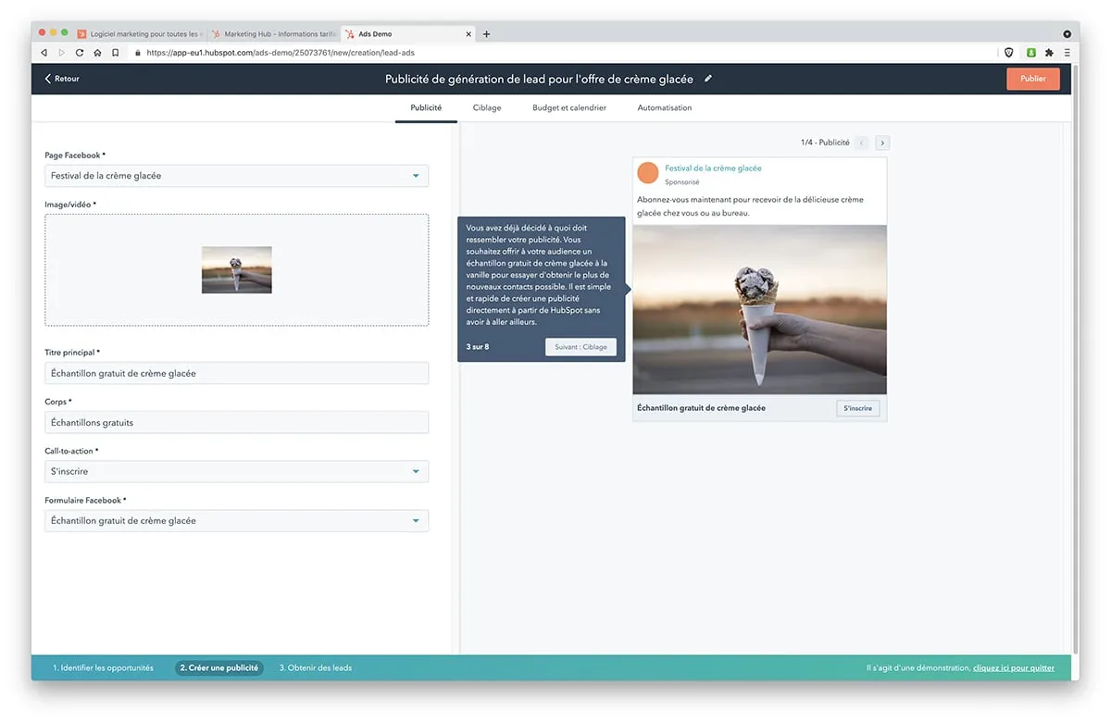This screenshot has width=1111, height=722.
Task: Close the Ads Demo browser tab
Action: (468, 34)
